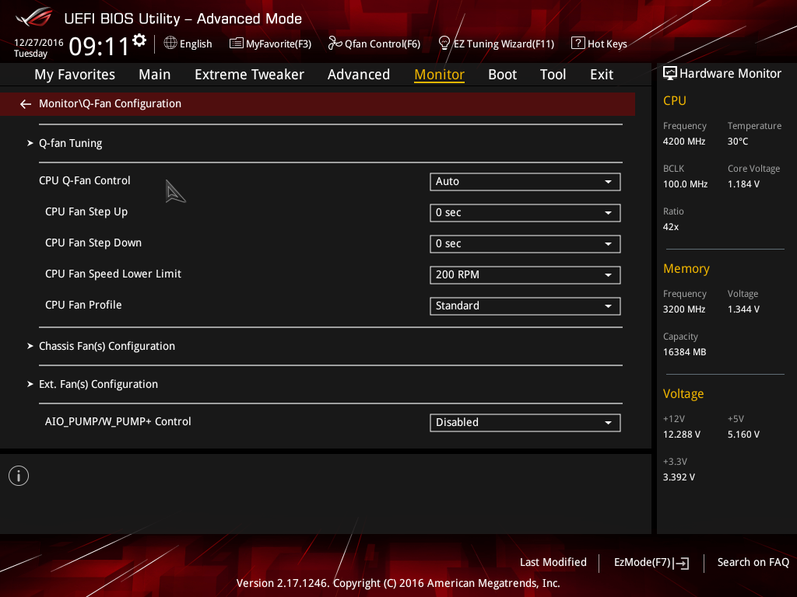Launch Qfan Control via the fan icon
Viewport: 797px width, 597px height.
335,44
